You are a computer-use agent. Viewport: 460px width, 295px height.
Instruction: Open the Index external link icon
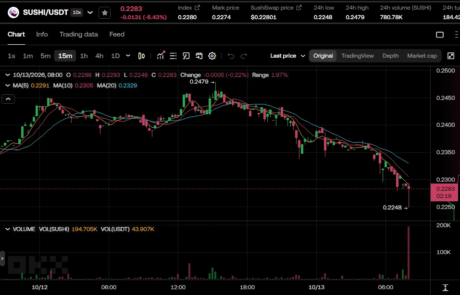click(197, 8)
